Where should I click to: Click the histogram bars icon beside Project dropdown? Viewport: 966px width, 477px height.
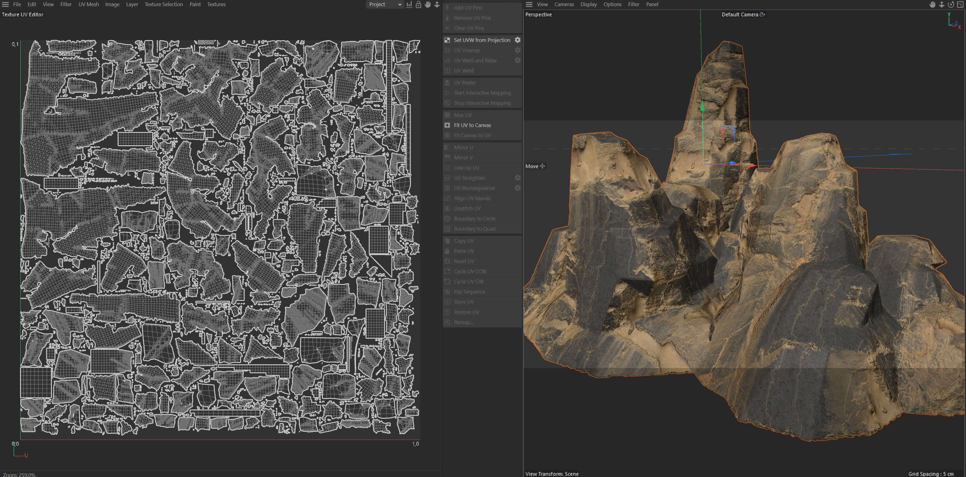[409, 5]
